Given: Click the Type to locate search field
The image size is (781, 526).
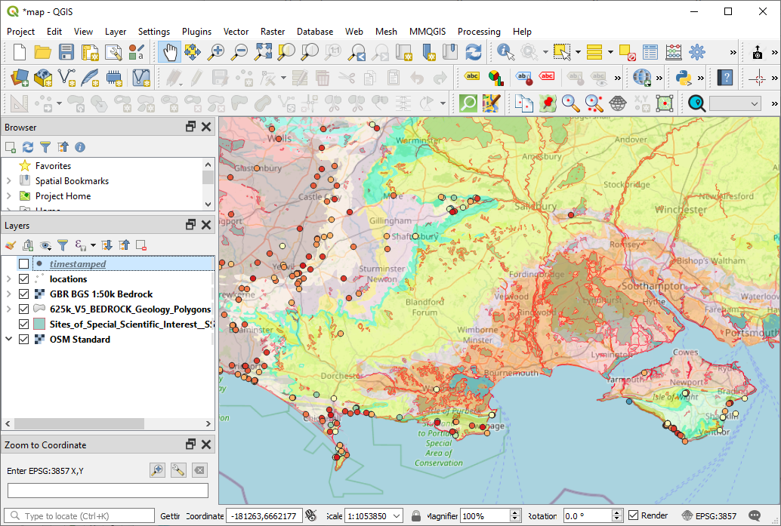Looking at the screenshot, I should pyautogui.click(x=80, y=516).
